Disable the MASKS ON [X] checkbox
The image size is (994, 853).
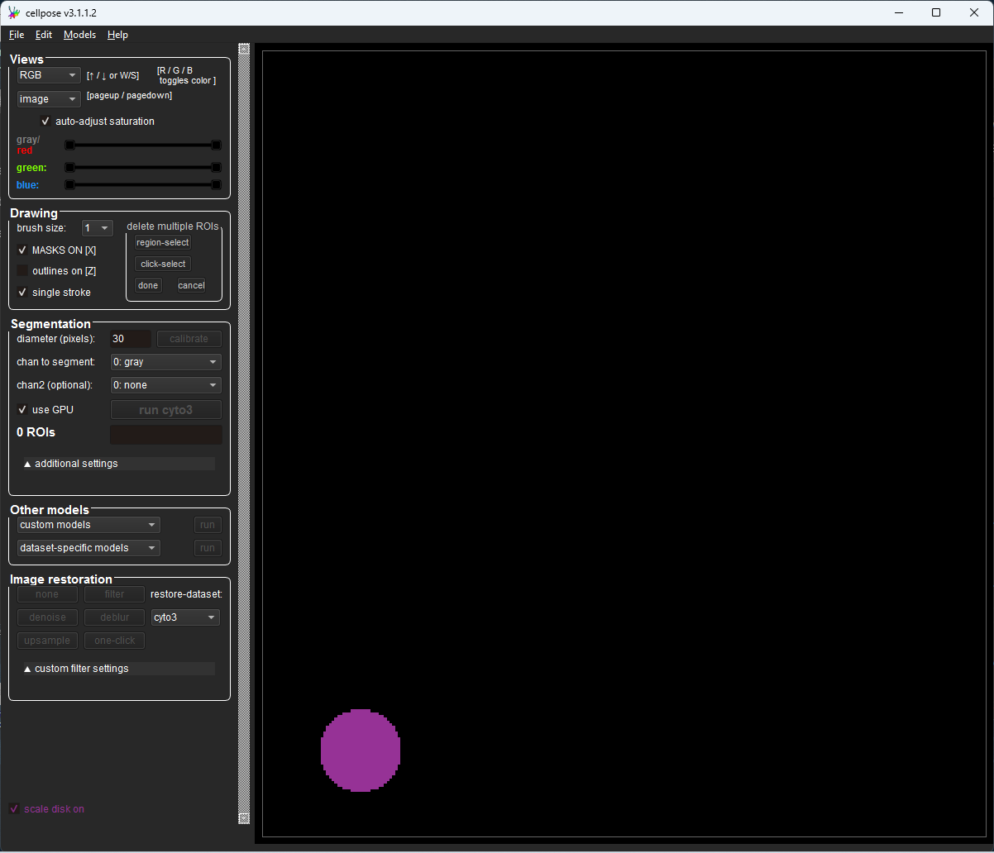pyautogui.click(x=22, y=250)
